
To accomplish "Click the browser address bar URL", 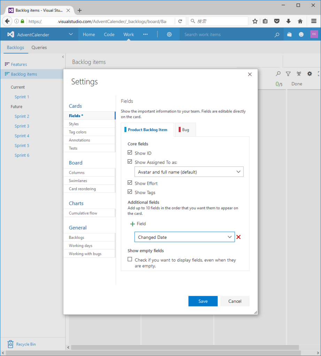I will (97, 21).
